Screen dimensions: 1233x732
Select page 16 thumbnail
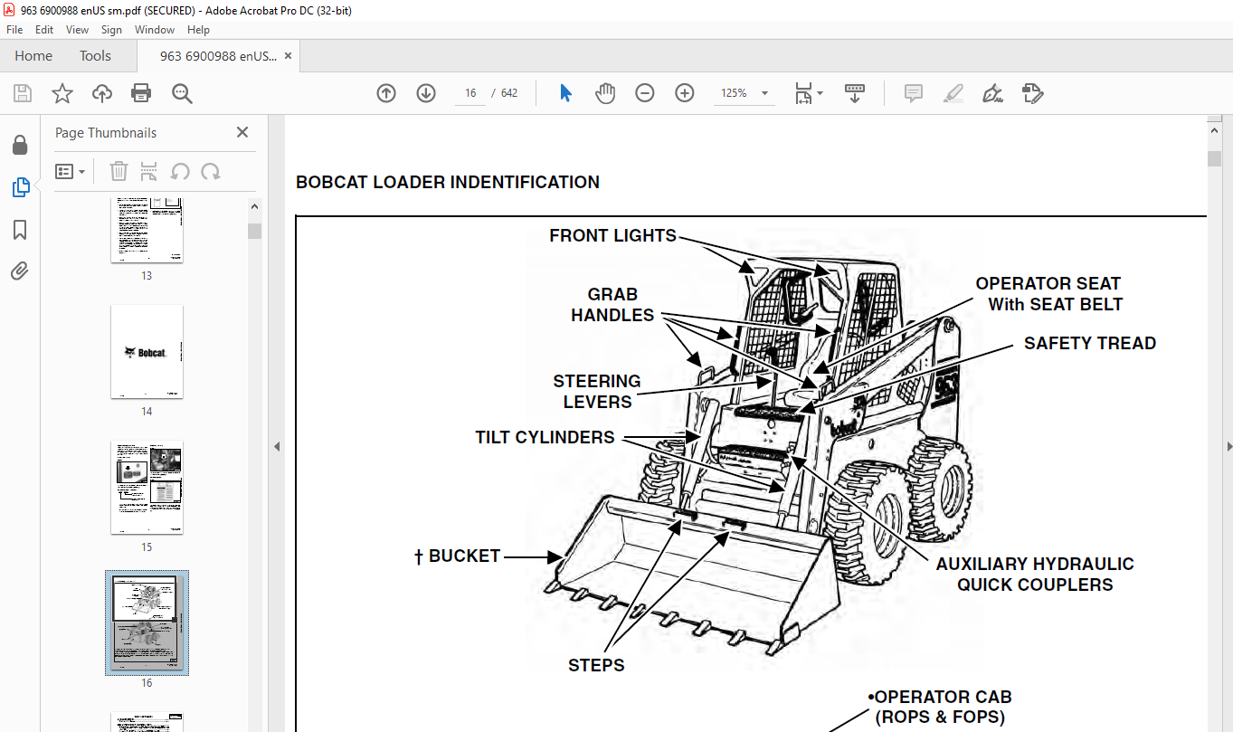point(147,623)
